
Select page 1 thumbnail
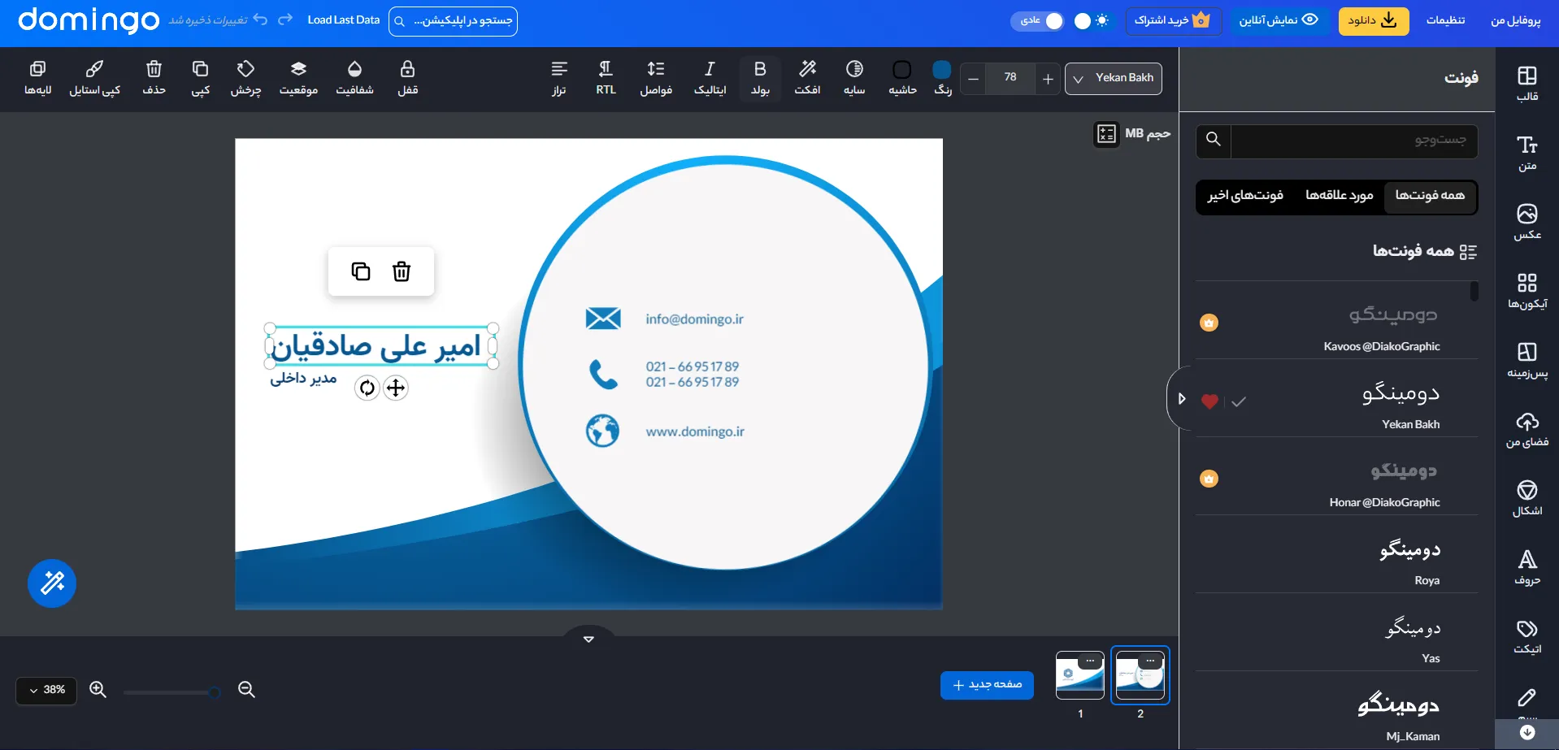pos(1080,675)
